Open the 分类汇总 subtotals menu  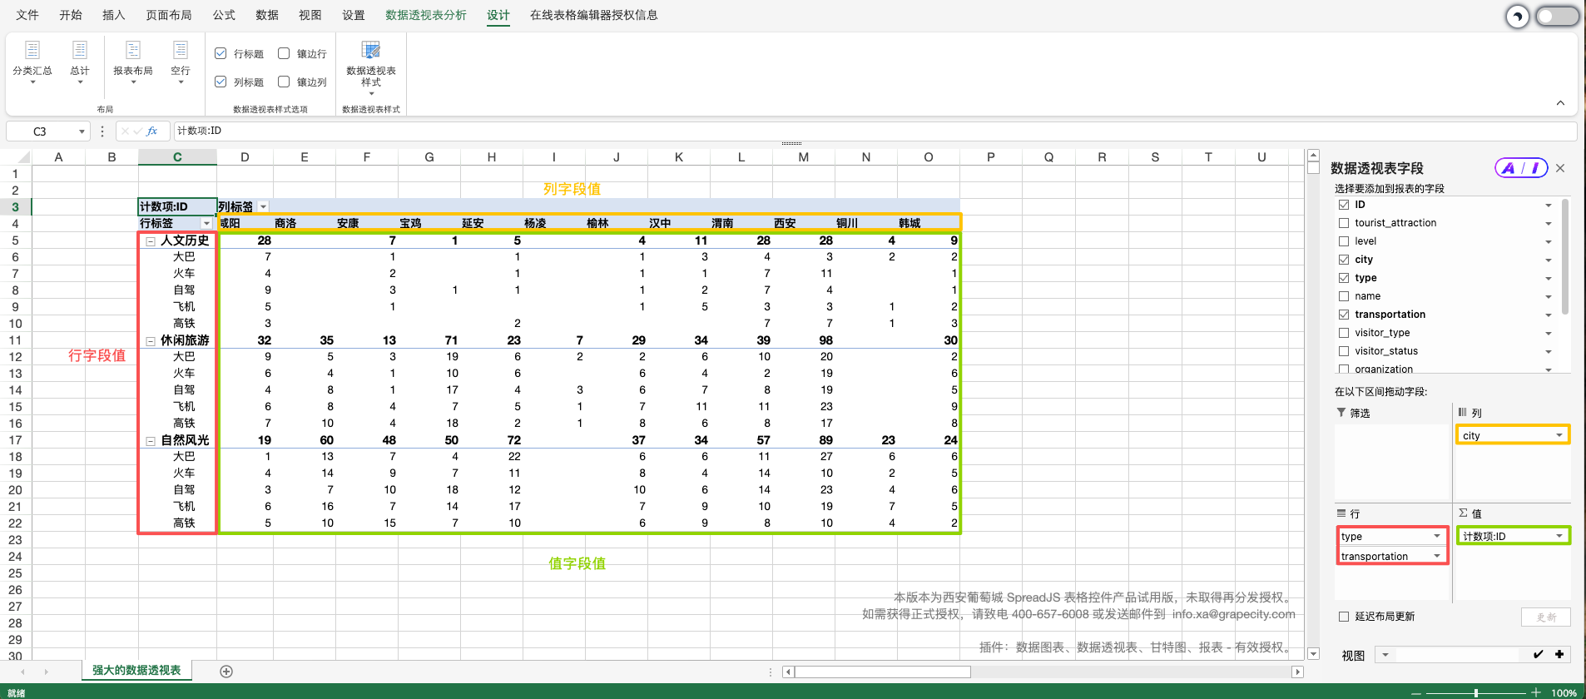(32, 62)
